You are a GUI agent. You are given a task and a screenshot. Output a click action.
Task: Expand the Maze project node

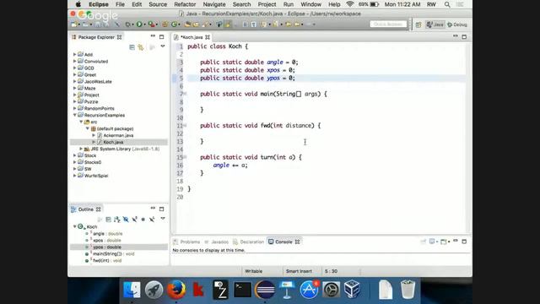click(75, 88)
